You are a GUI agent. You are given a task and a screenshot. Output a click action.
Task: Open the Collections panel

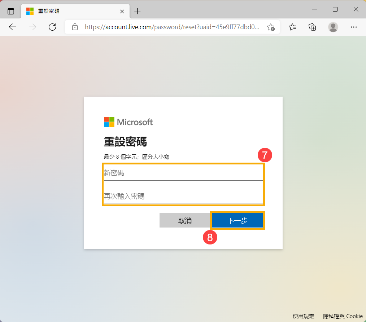click(x=312, y=27)
